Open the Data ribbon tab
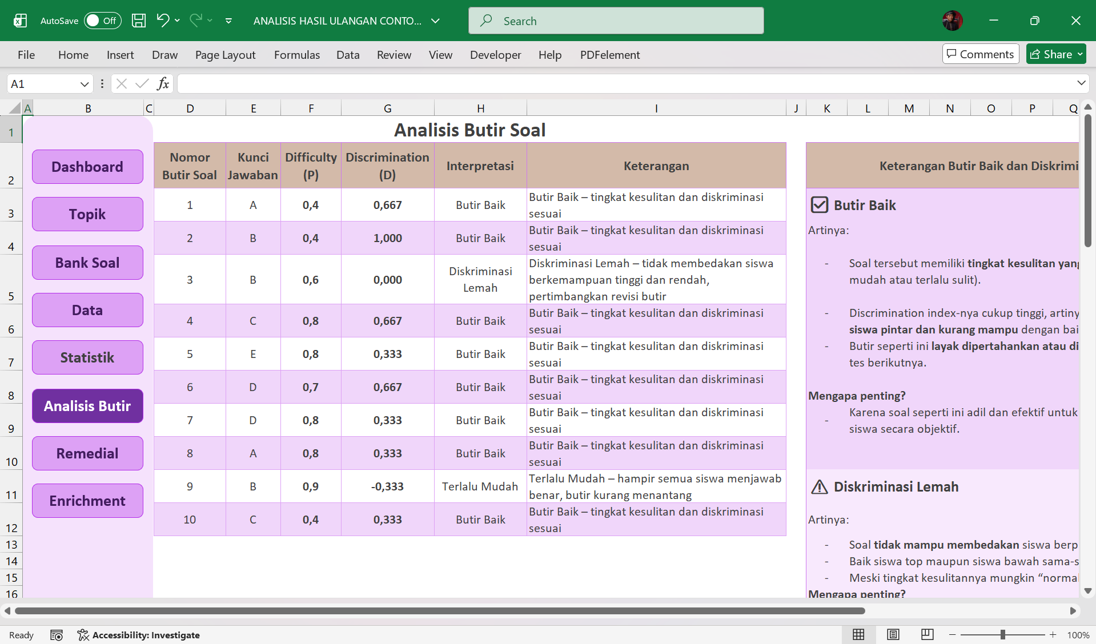The image size is (1096, 644). 348,55
